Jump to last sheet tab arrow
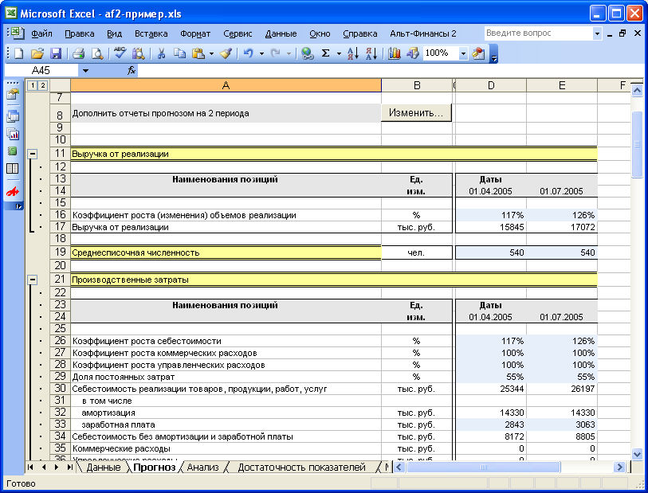This screenshot has width=648, height=493. click(x=69, y=468)
